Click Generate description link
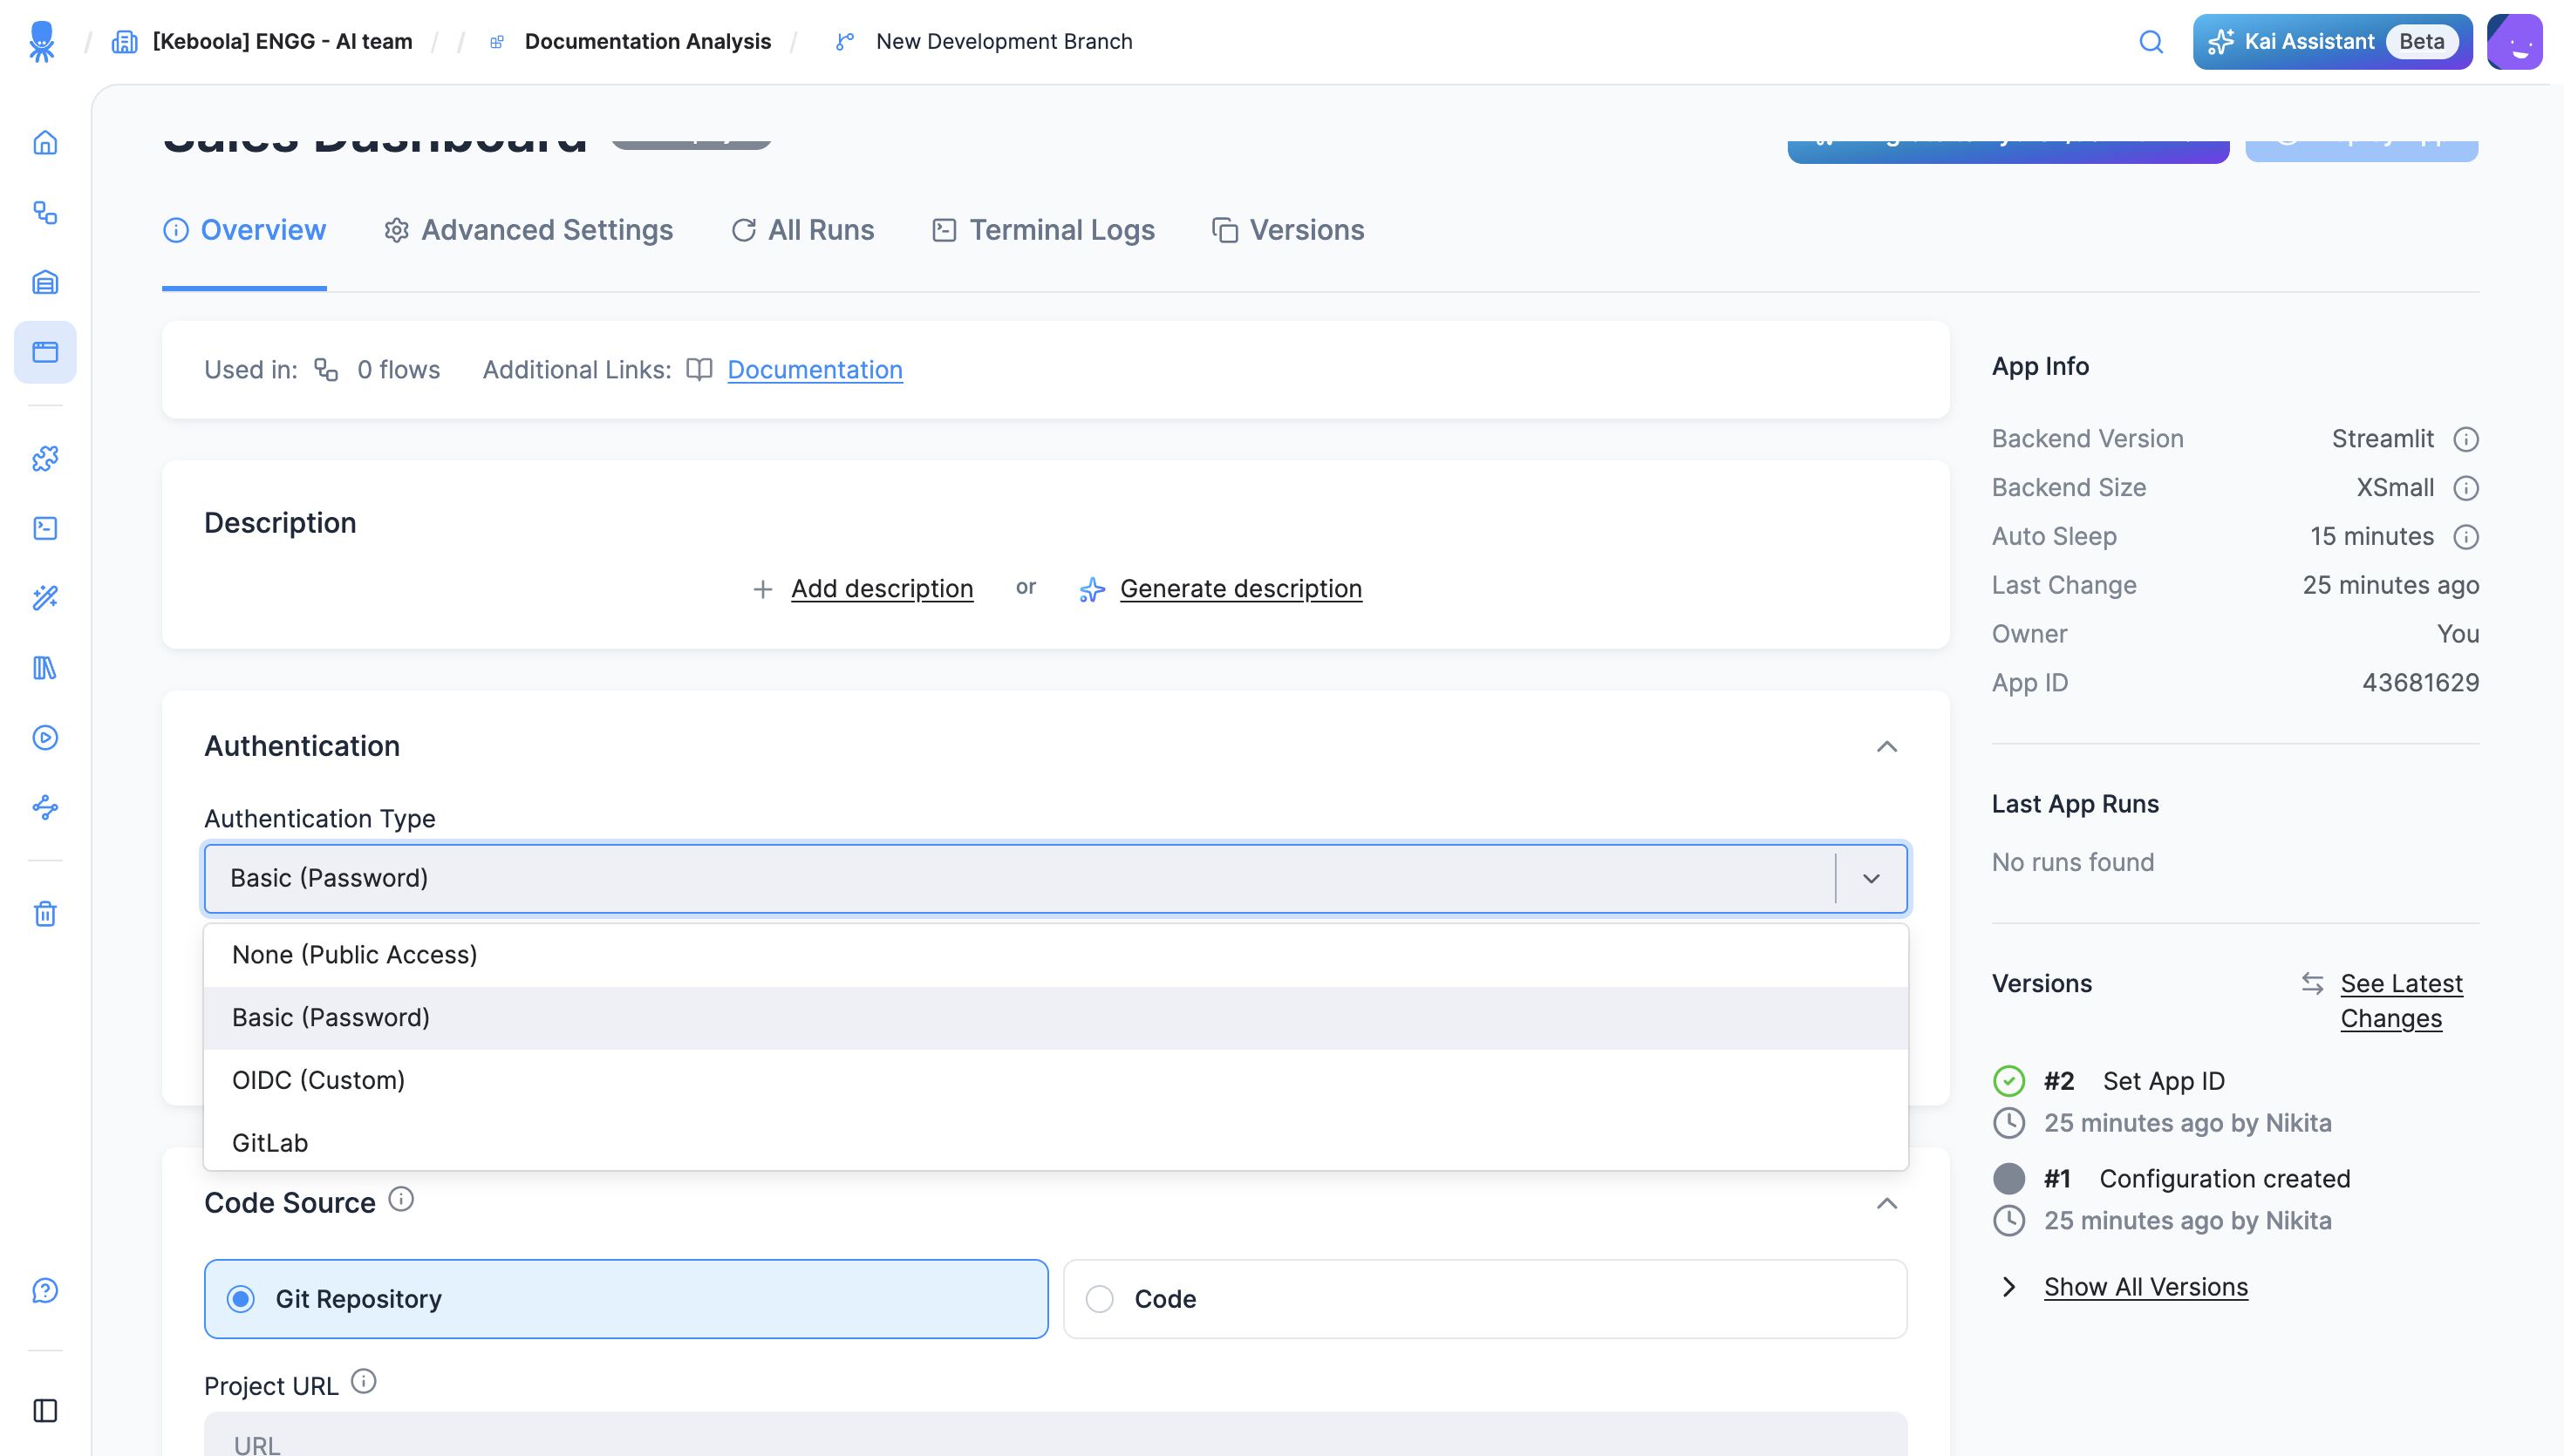 tap(1240, 589)
